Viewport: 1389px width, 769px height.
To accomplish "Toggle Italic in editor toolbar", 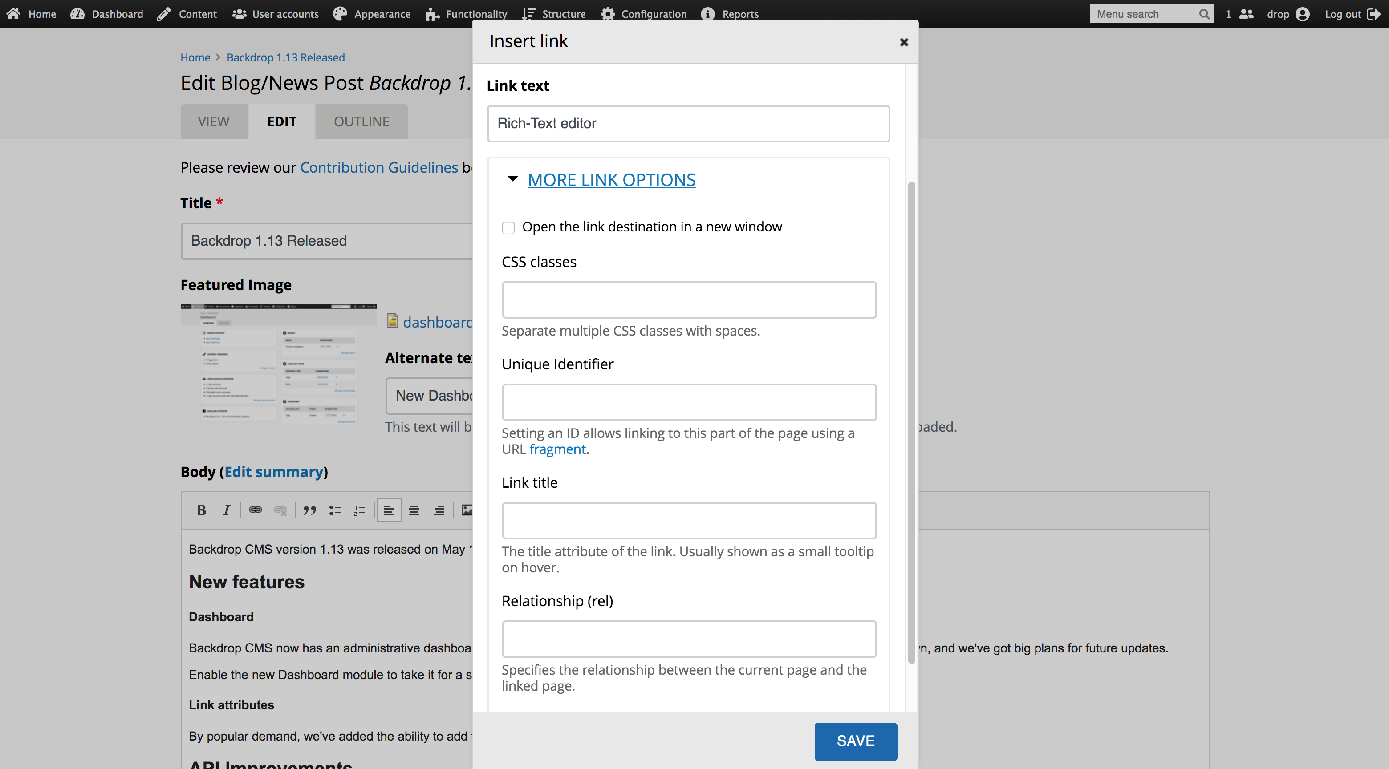I will pyautogui.click(x=227, y=510).
